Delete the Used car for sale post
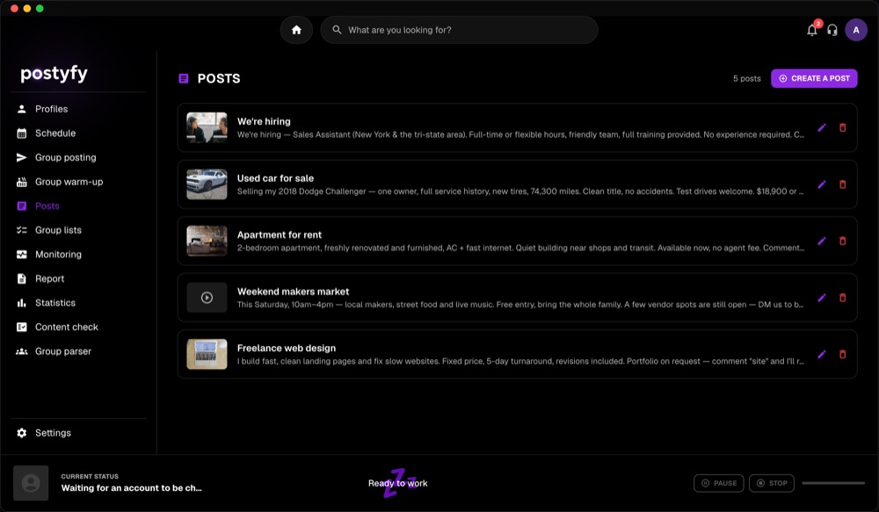This screenshot has width=879, height=512. [843, 184]
